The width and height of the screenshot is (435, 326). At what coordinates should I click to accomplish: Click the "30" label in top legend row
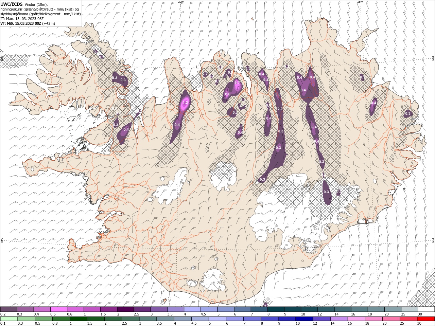[420, 314]
